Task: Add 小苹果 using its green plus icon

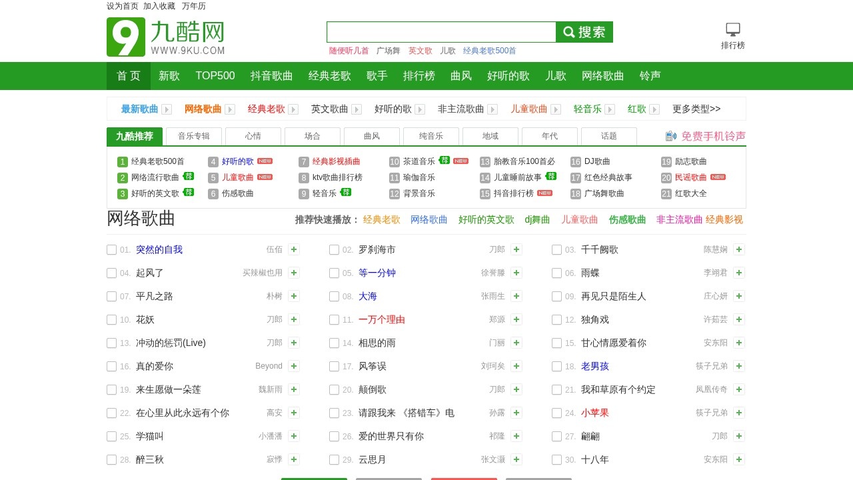Action: pyautogui.click(x=738, y=413)
